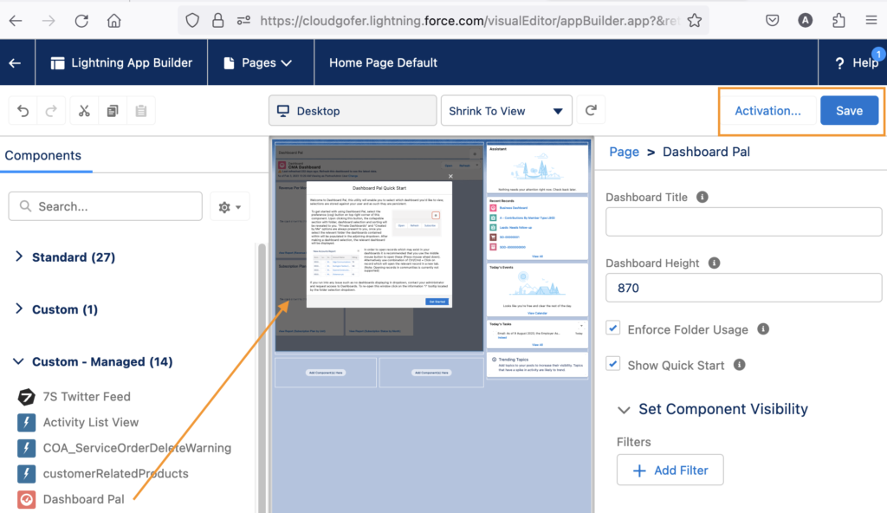Image resolution: width=887 pixels, height=513 pixels.
Task: Close the Dashboard Pal Quick Start dialog
Action: (x=450, y=177)
